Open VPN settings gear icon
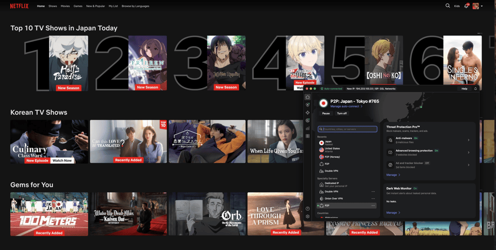 tap(308, 217)
